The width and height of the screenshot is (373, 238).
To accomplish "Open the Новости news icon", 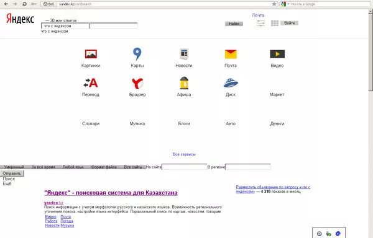I will pyautogui.click(x=184, y=54).
